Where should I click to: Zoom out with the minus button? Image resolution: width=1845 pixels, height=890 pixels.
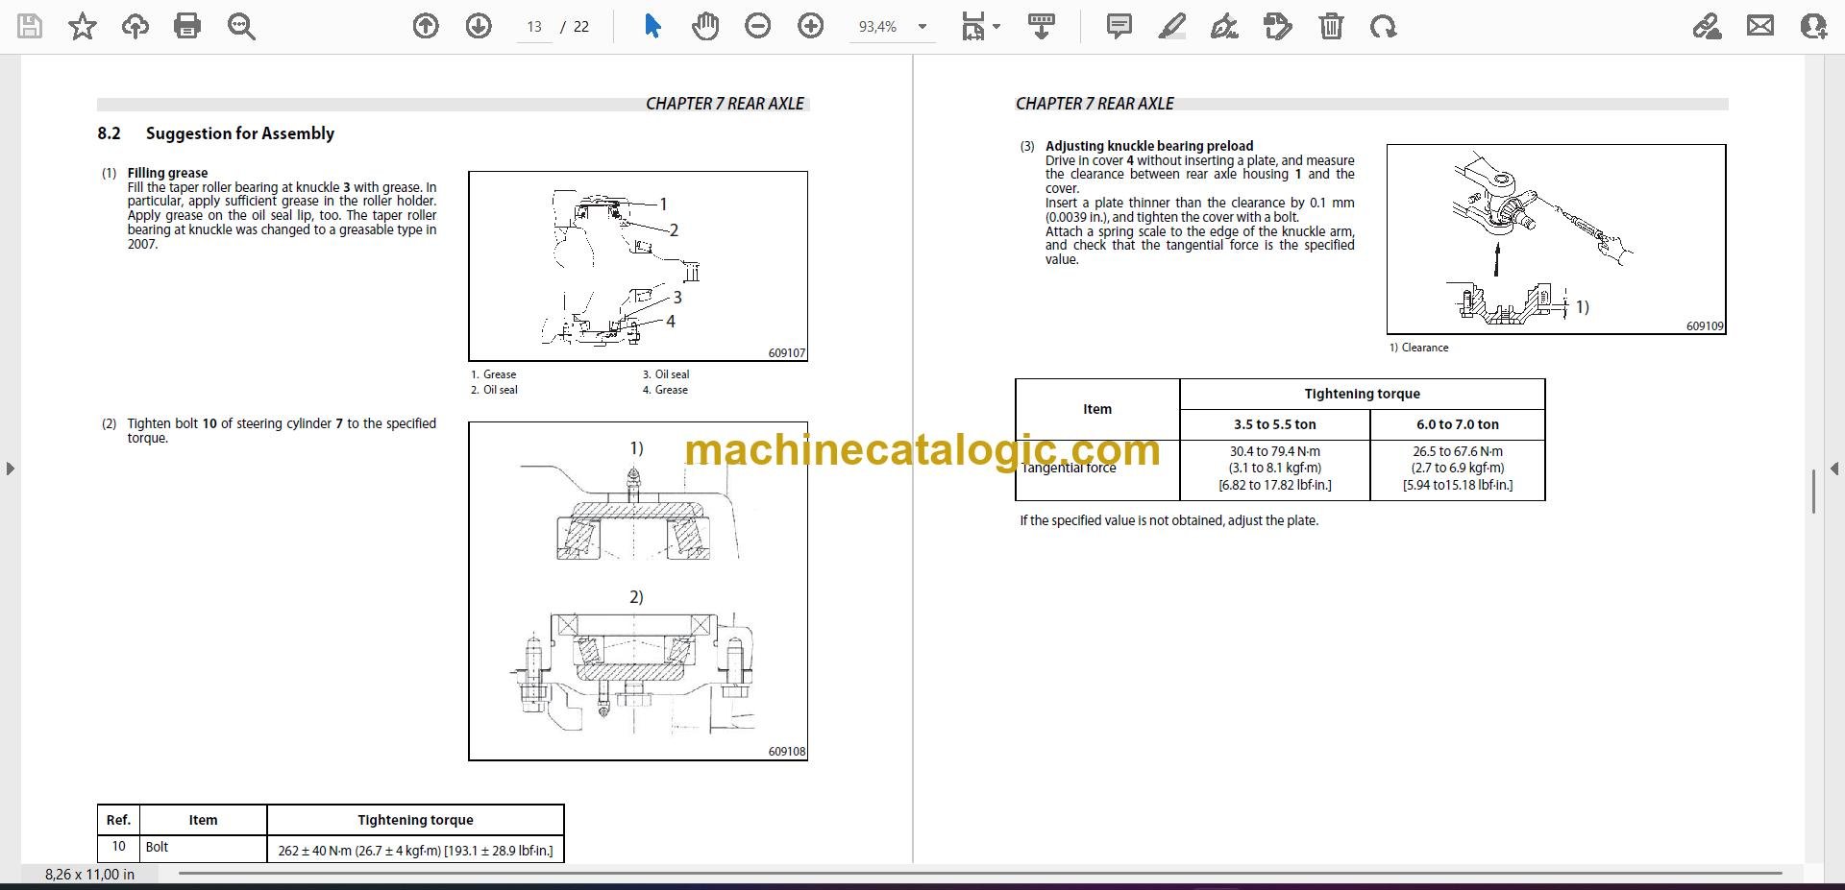click(758, 26)
